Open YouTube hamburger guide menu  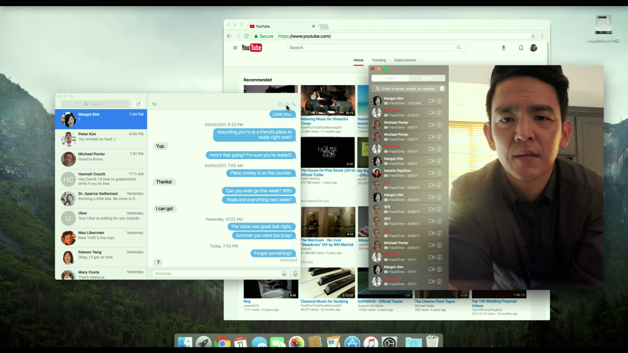235,48
